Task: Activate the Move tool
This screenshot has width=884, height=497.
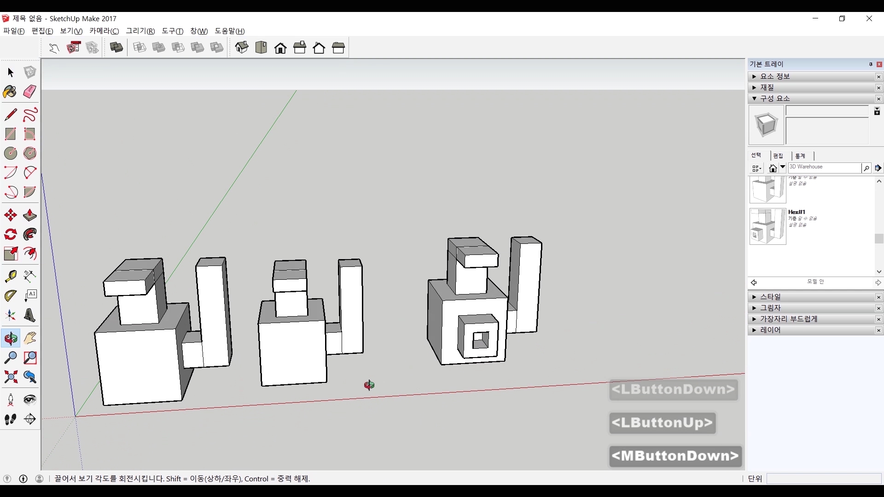Action: pos(10,215)
